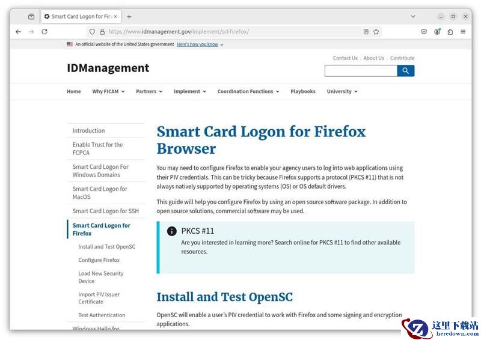Open the extensions puzzle icon
Viewport: 481px width, 340px height.
coord(450,32)
